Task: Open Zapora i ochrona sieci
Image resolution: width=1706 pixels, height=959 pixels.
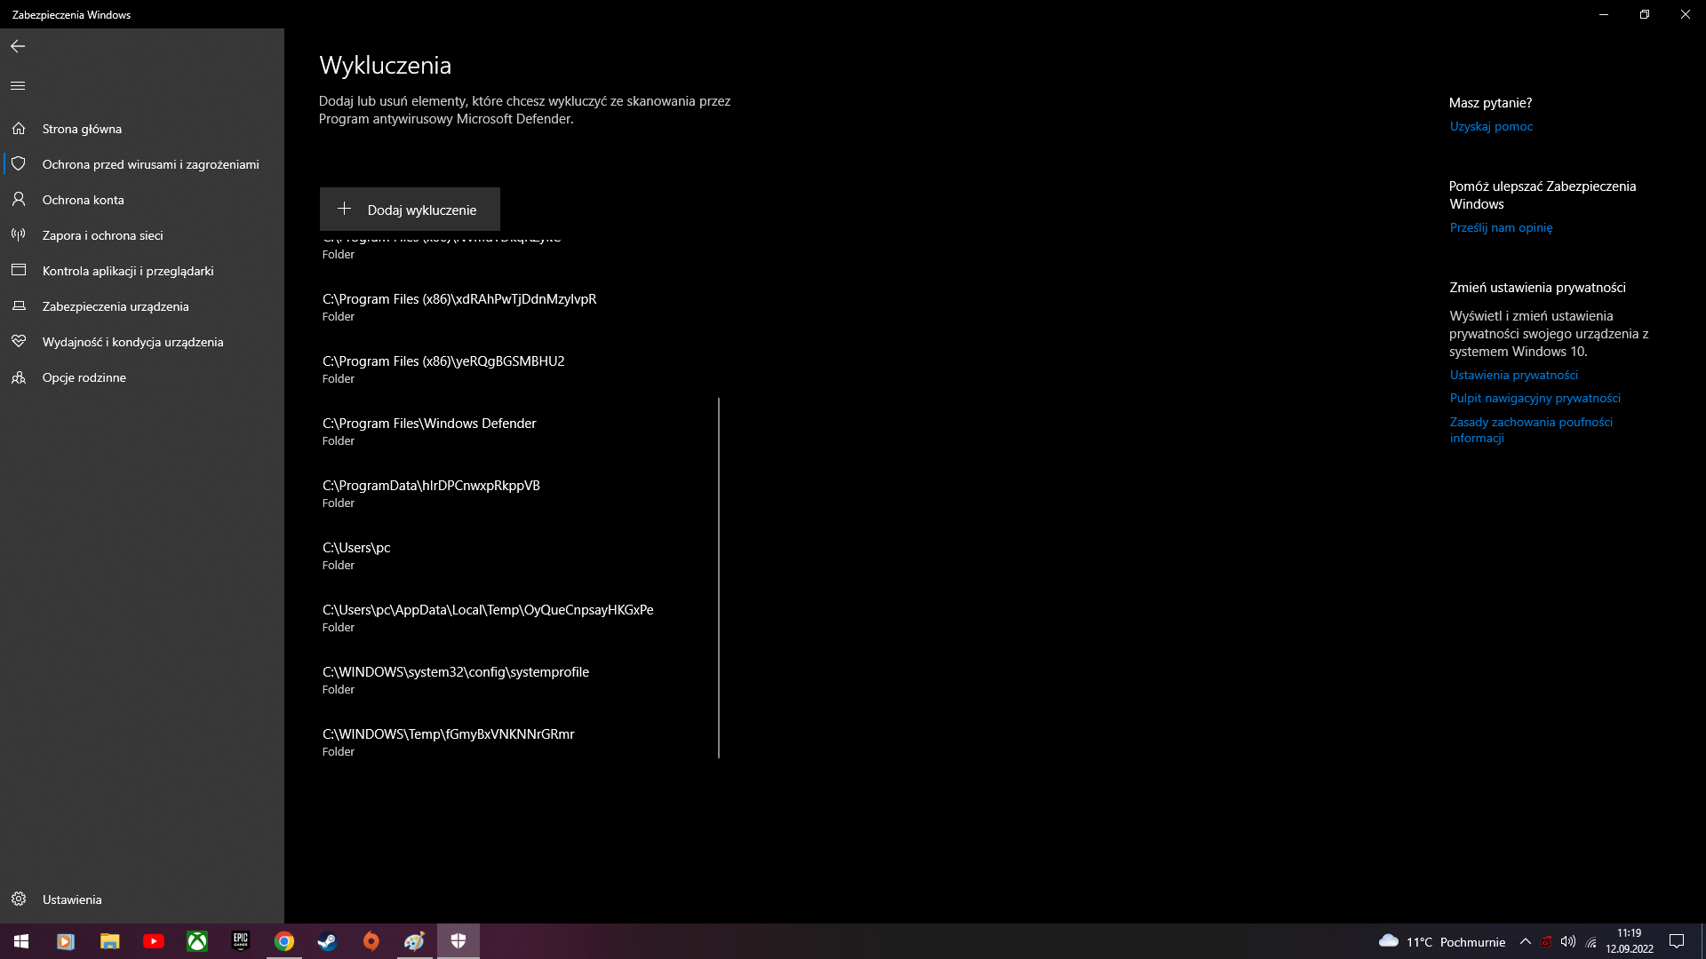Action: point(142,235)
